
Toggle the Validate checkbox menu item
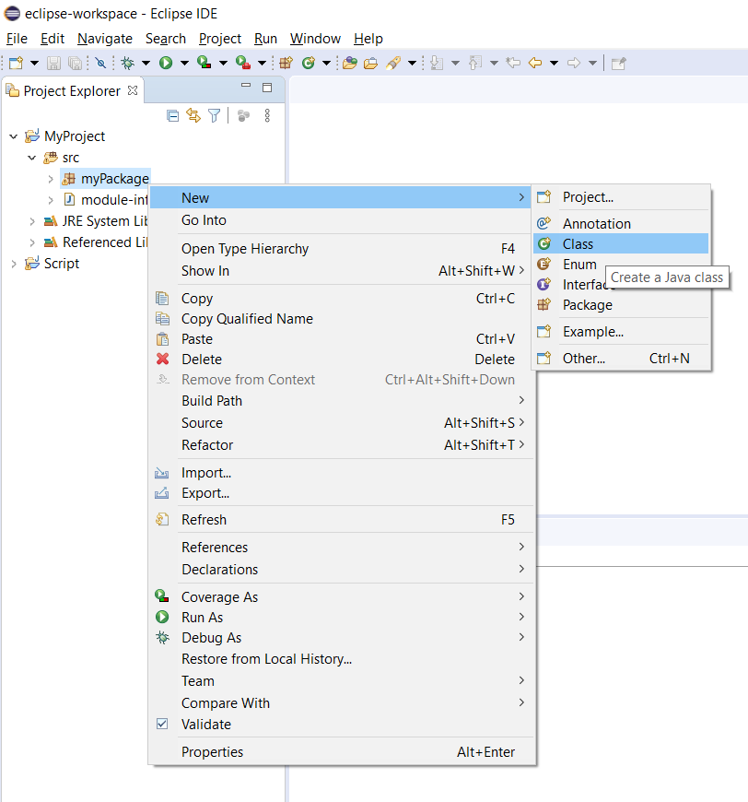point(205,725)
